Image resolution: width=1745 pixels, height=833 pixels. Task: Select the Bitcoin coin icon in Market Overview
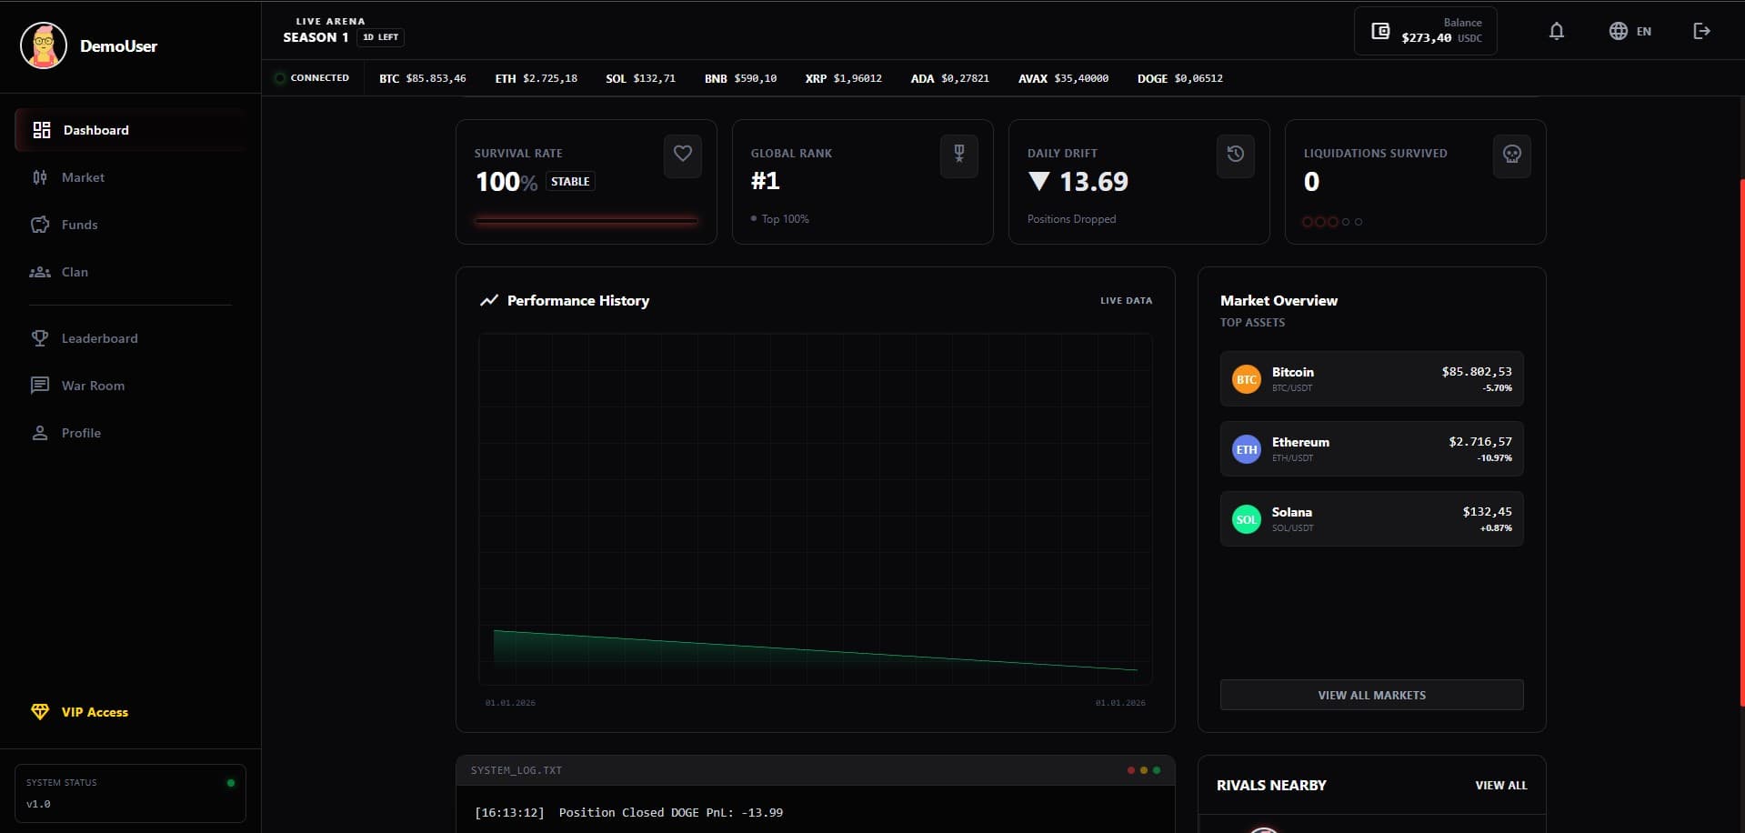(x=1247, y=378)
